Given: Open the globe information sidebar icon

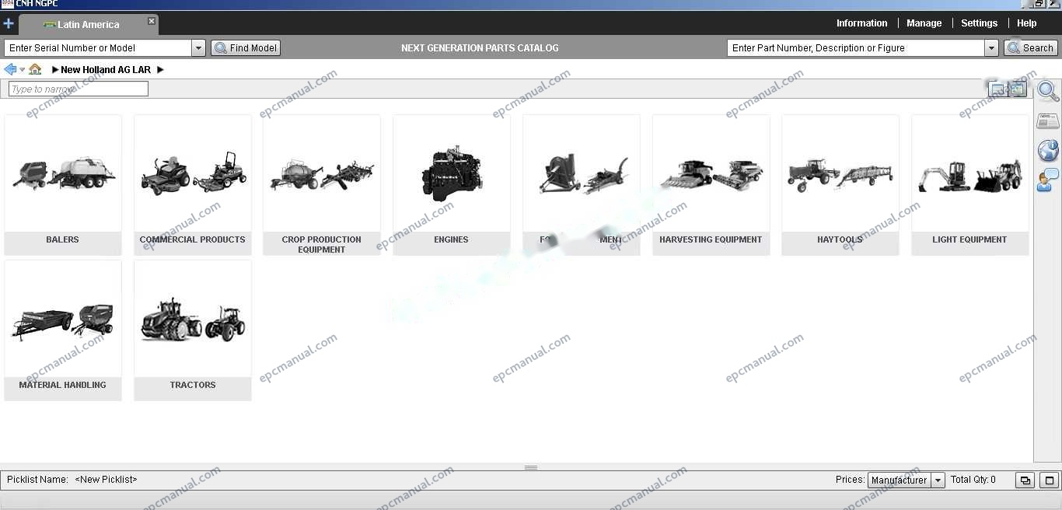Looking at the screenshot, I should [x=1048, y=150].
